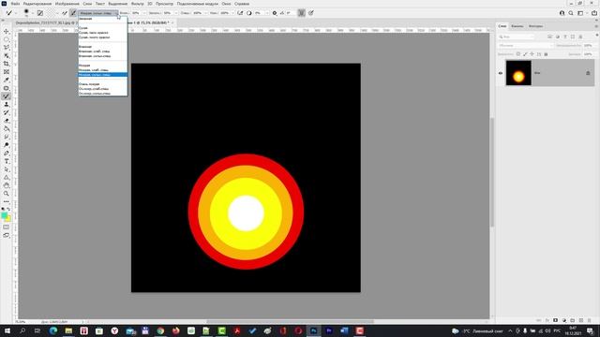
Task: Open Chrome from the Windows taskbar
Action: tap(160, 330)
